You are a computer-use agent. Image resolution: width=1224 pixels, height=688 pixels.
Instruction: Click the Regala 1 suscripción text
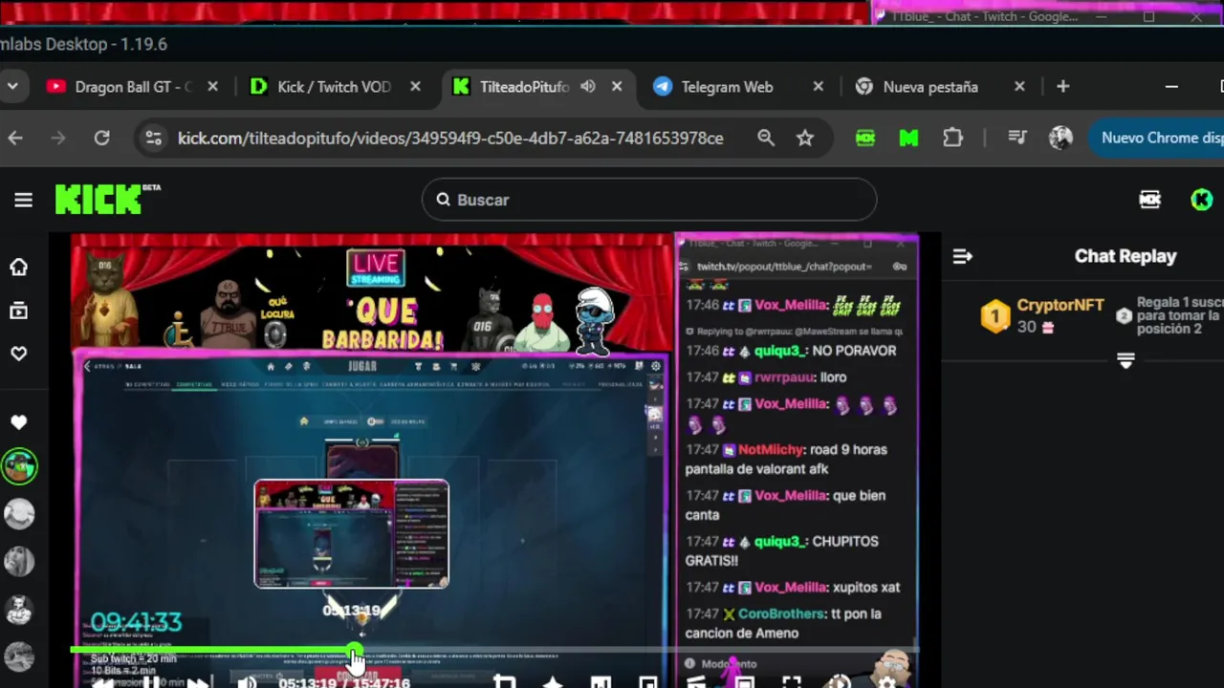(x=1180, y=315)
